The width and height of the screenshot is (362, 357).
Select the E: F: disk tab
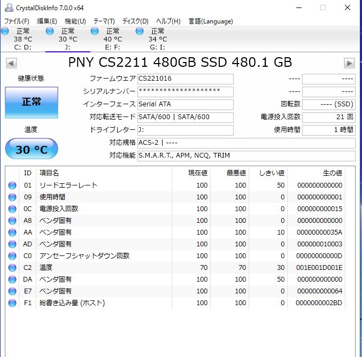[x=112, y=39]
